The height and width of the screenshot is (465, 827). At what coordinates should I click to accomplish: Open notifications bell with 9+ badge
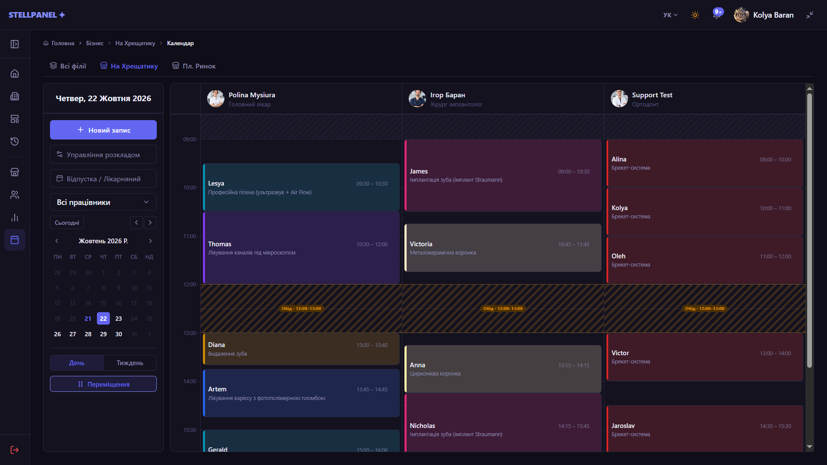point(717,15)
